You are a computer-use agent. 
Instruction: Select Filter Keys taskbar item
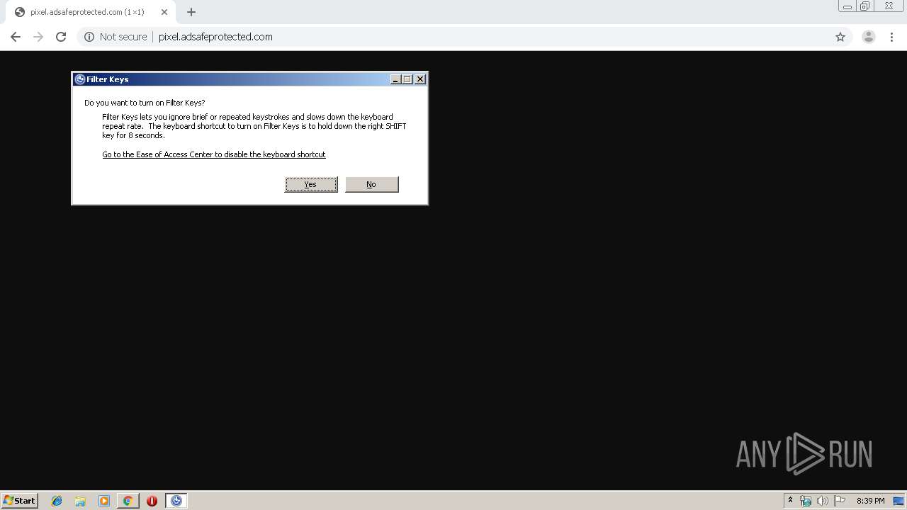pos(176,501)
